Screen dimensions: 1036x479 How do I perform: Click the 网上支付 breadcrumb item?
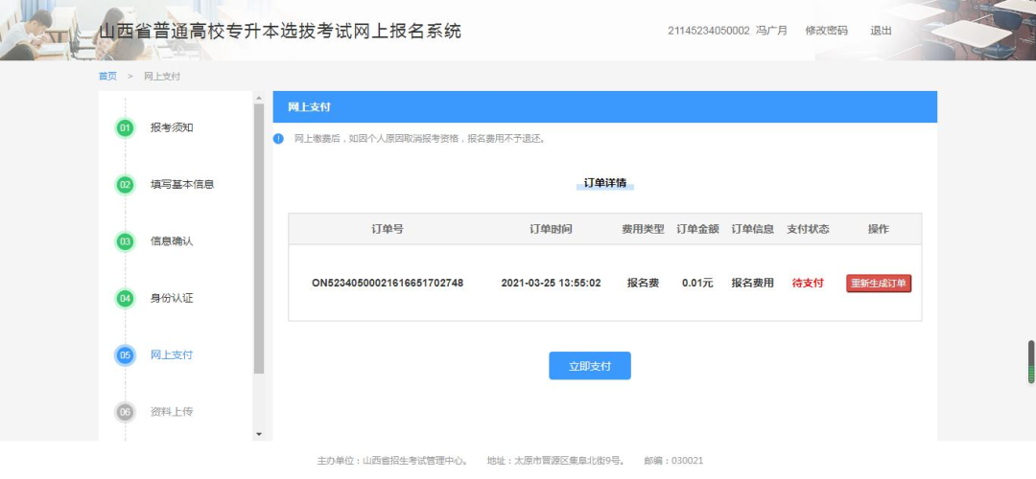(162, 76)
